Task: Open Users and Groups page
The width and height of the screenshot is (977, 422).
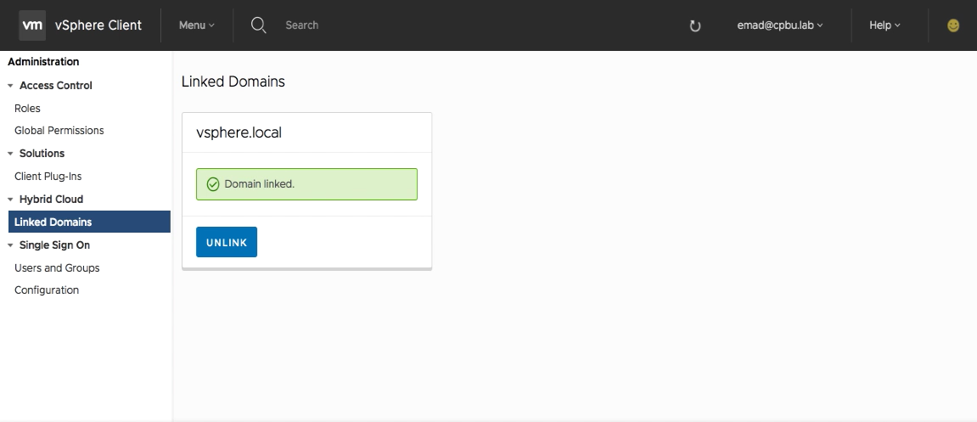Action: [x=57, y=268]
